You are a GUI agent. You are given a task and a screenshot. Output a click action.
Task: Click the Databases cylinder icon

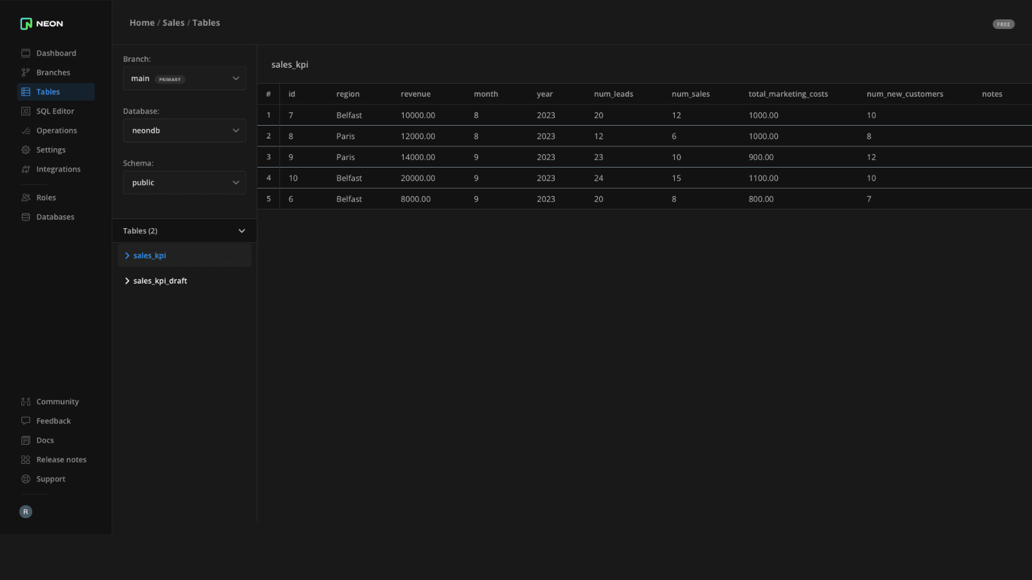26,217
